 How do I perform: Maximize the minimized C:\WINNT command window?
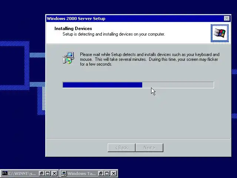coord(48,173)
